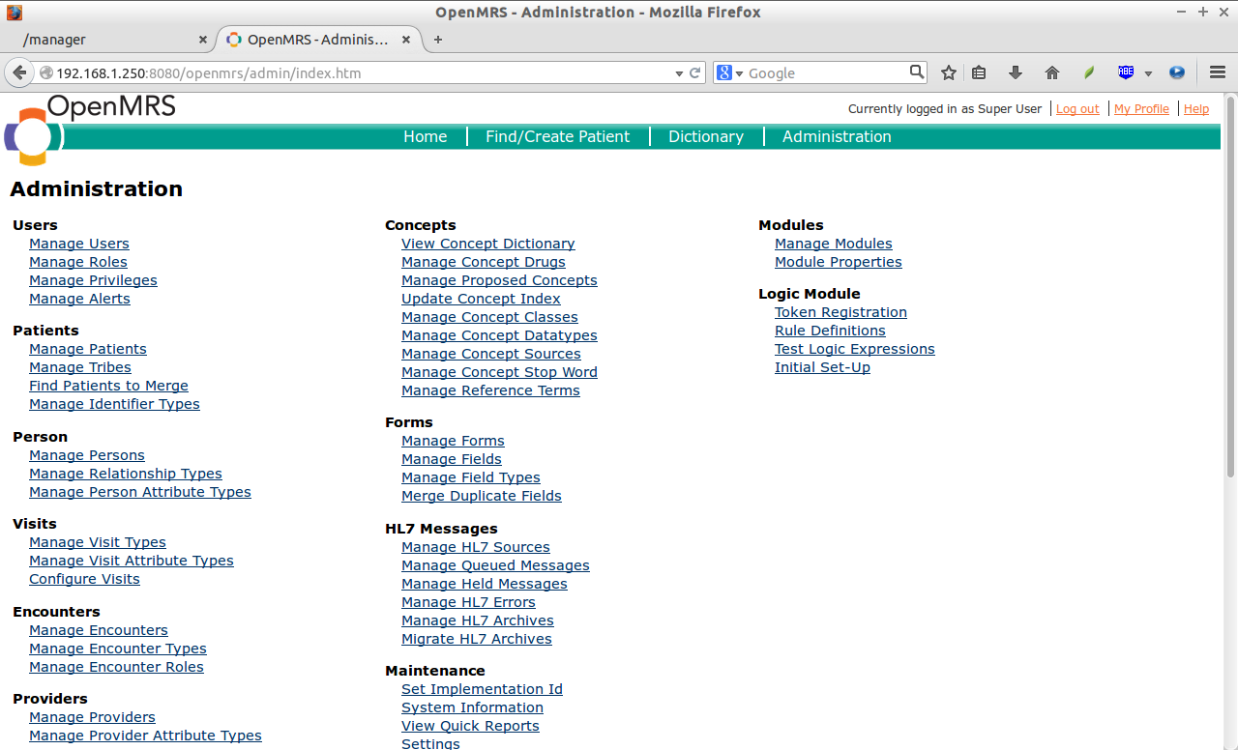The width and height of the screenshot is (1238, 750).
Task: Open Test Logic Expressions
Action: [x=855, y=349]
